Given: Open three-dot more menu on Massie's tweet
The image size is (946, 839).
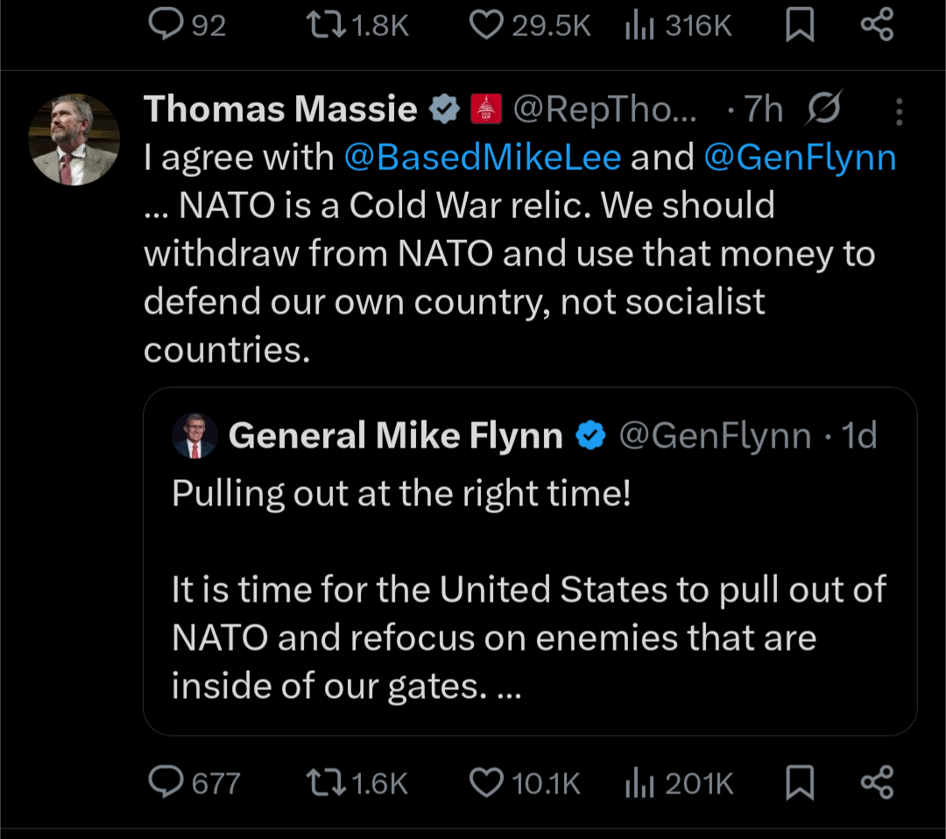Looking at the screenshot, I should (x=899, y=111).
